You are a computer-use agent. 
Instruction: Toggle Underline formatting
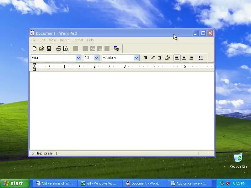160,58
